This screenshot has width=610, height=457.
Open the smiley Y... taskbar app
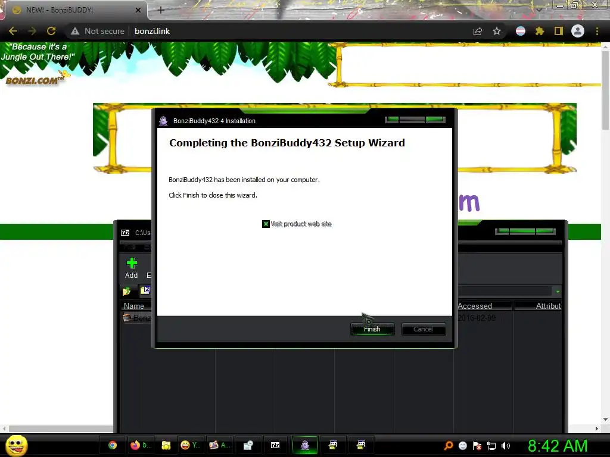point(191,445)
